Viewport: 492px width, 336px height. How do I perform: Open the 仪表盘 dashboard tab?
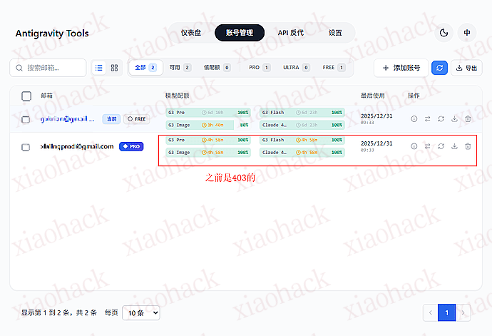coord(191,33)
